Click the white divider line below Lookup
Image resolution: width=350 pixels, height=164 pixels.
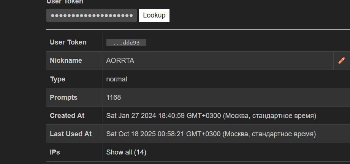(x=198, y=29)
